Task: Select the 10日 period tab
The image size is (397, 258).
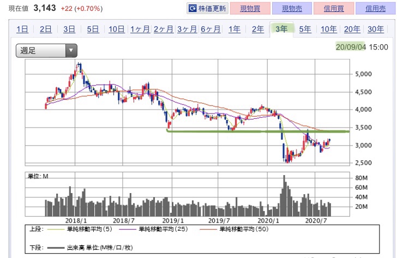Action: coord(117,29)
